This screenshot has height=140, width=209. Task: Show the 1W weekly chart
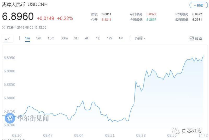point(109,38)
